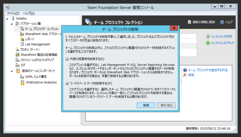Screen dimensions: 241x137
Task: Click the ログ tree icon
Action: pyautogui.click(x=17, y=65)
